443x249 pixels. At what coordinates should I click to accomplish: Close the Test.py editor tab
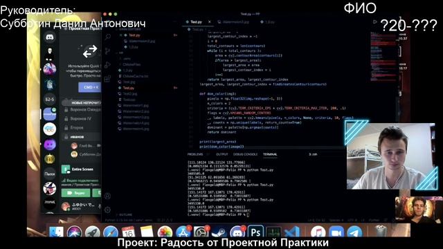tap(209, 21)
